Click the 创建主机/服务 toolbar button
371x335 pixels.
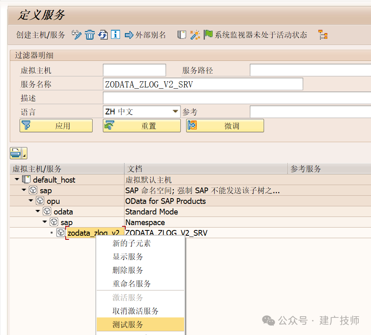[40, 35]
